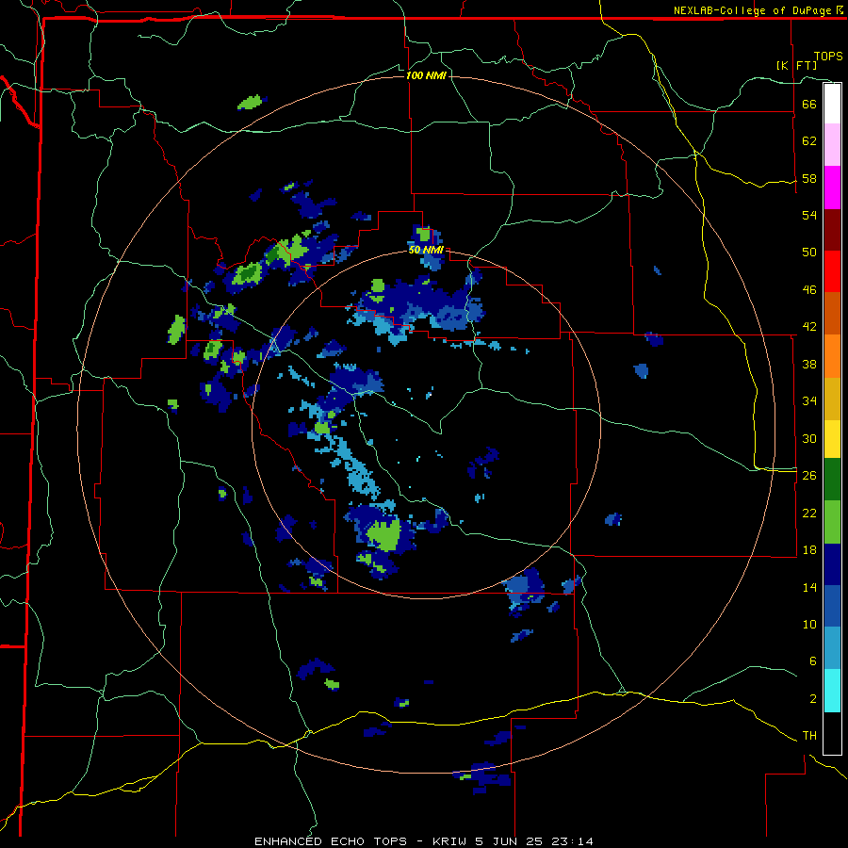The width and height of the screenshot is (848, 848).
Task: Click the 38 legend value
Action: [809, 364]
